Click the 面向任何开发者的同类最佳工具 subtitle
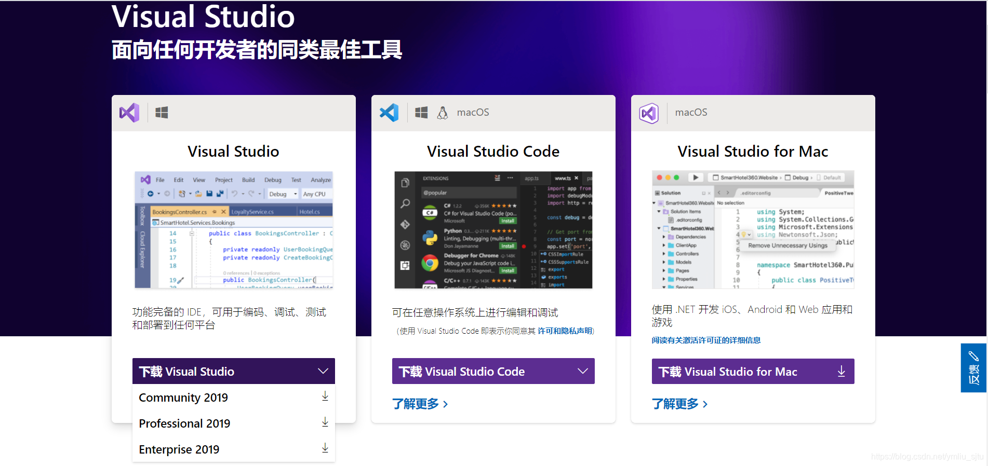This screenshot has width=988, height=466. (x=257, y=50)
